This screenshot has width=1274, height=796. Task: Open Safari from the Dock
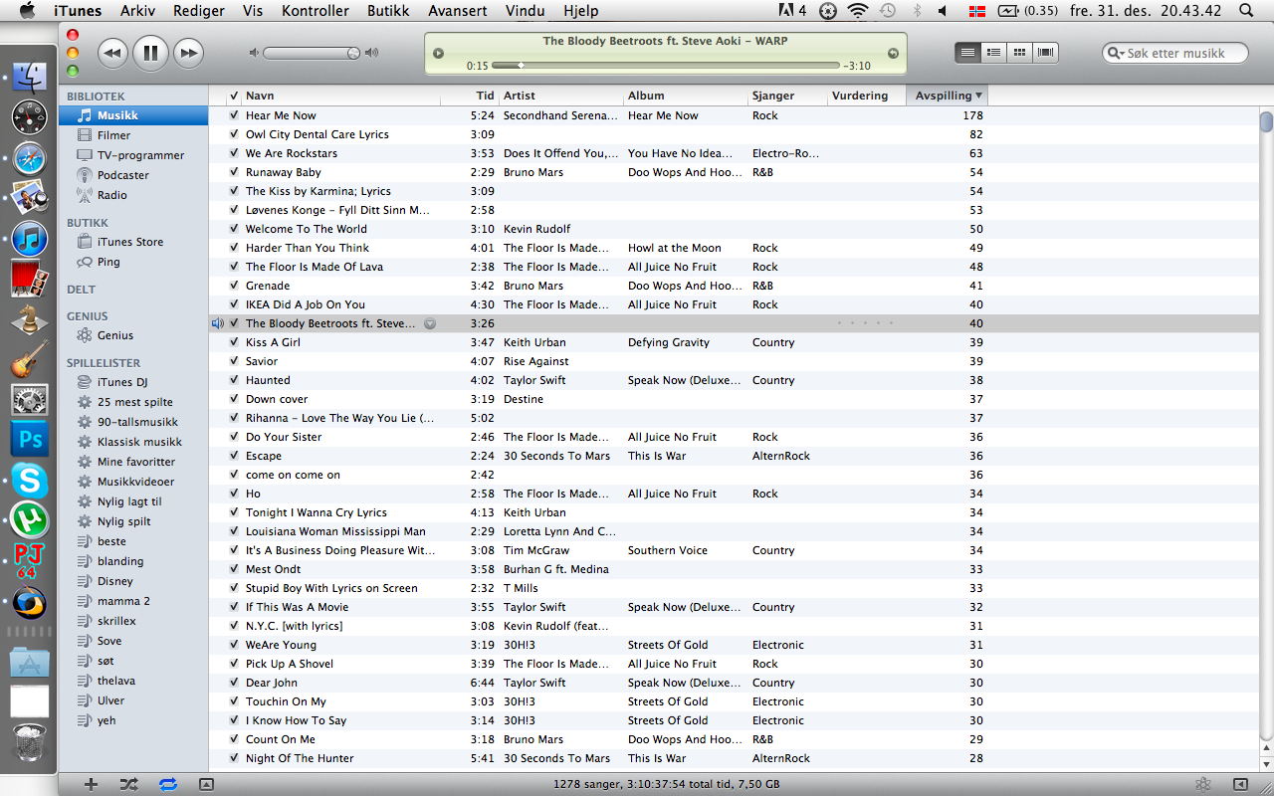(30, 157)
